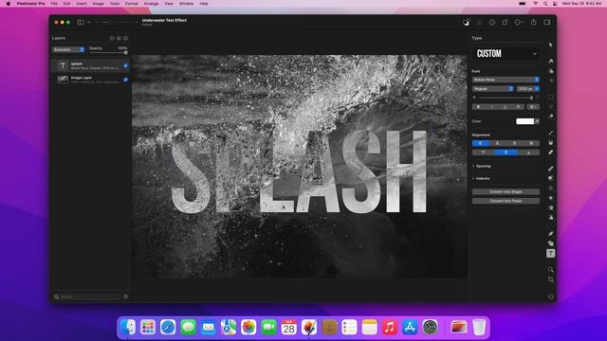Select the Crop tool
Screen dimensions: 607x341
click(550, 279)
